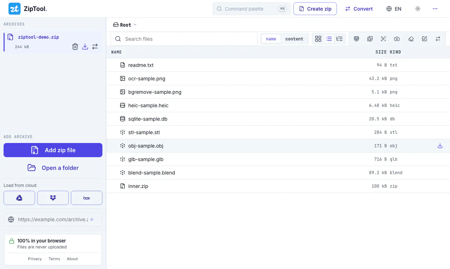This screenshot has width=450, height=269.
Task: Open the Terms link
Action: (x=54, y=259)
